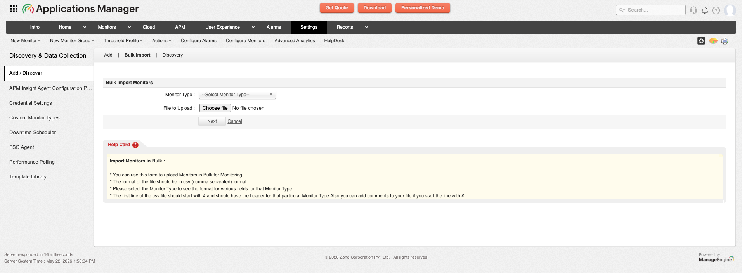742x273 pixels.
Task: Click the Applications Manager logo
Action: pyautogui.click(x=80, y=9)
